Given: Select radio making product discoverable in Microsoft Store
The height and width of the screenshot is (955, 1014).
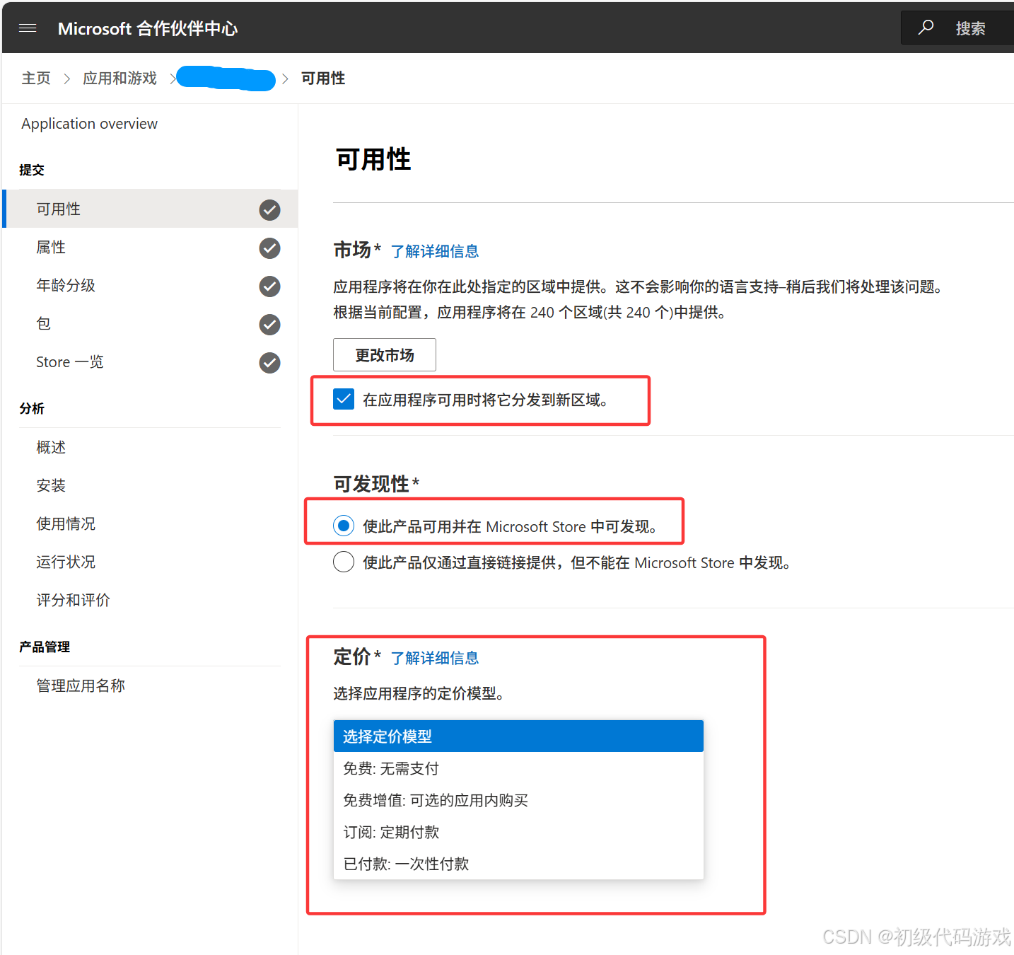Looking at the screenshot, I should pos(344,526).
